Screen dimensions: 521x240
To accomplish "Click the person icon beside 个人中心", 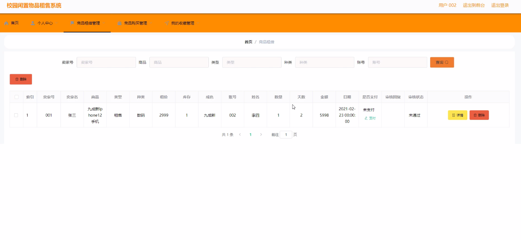I will click(x=33, y=23).
